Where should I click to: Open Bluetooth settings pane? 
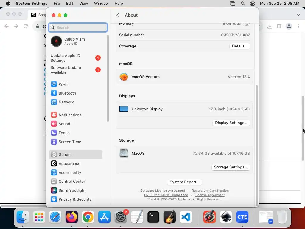(75, 93)
